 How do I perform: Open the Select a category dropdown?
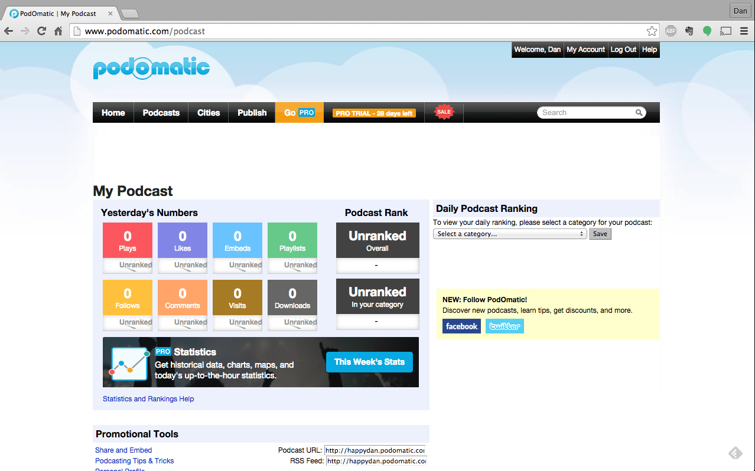pos(510,234)
